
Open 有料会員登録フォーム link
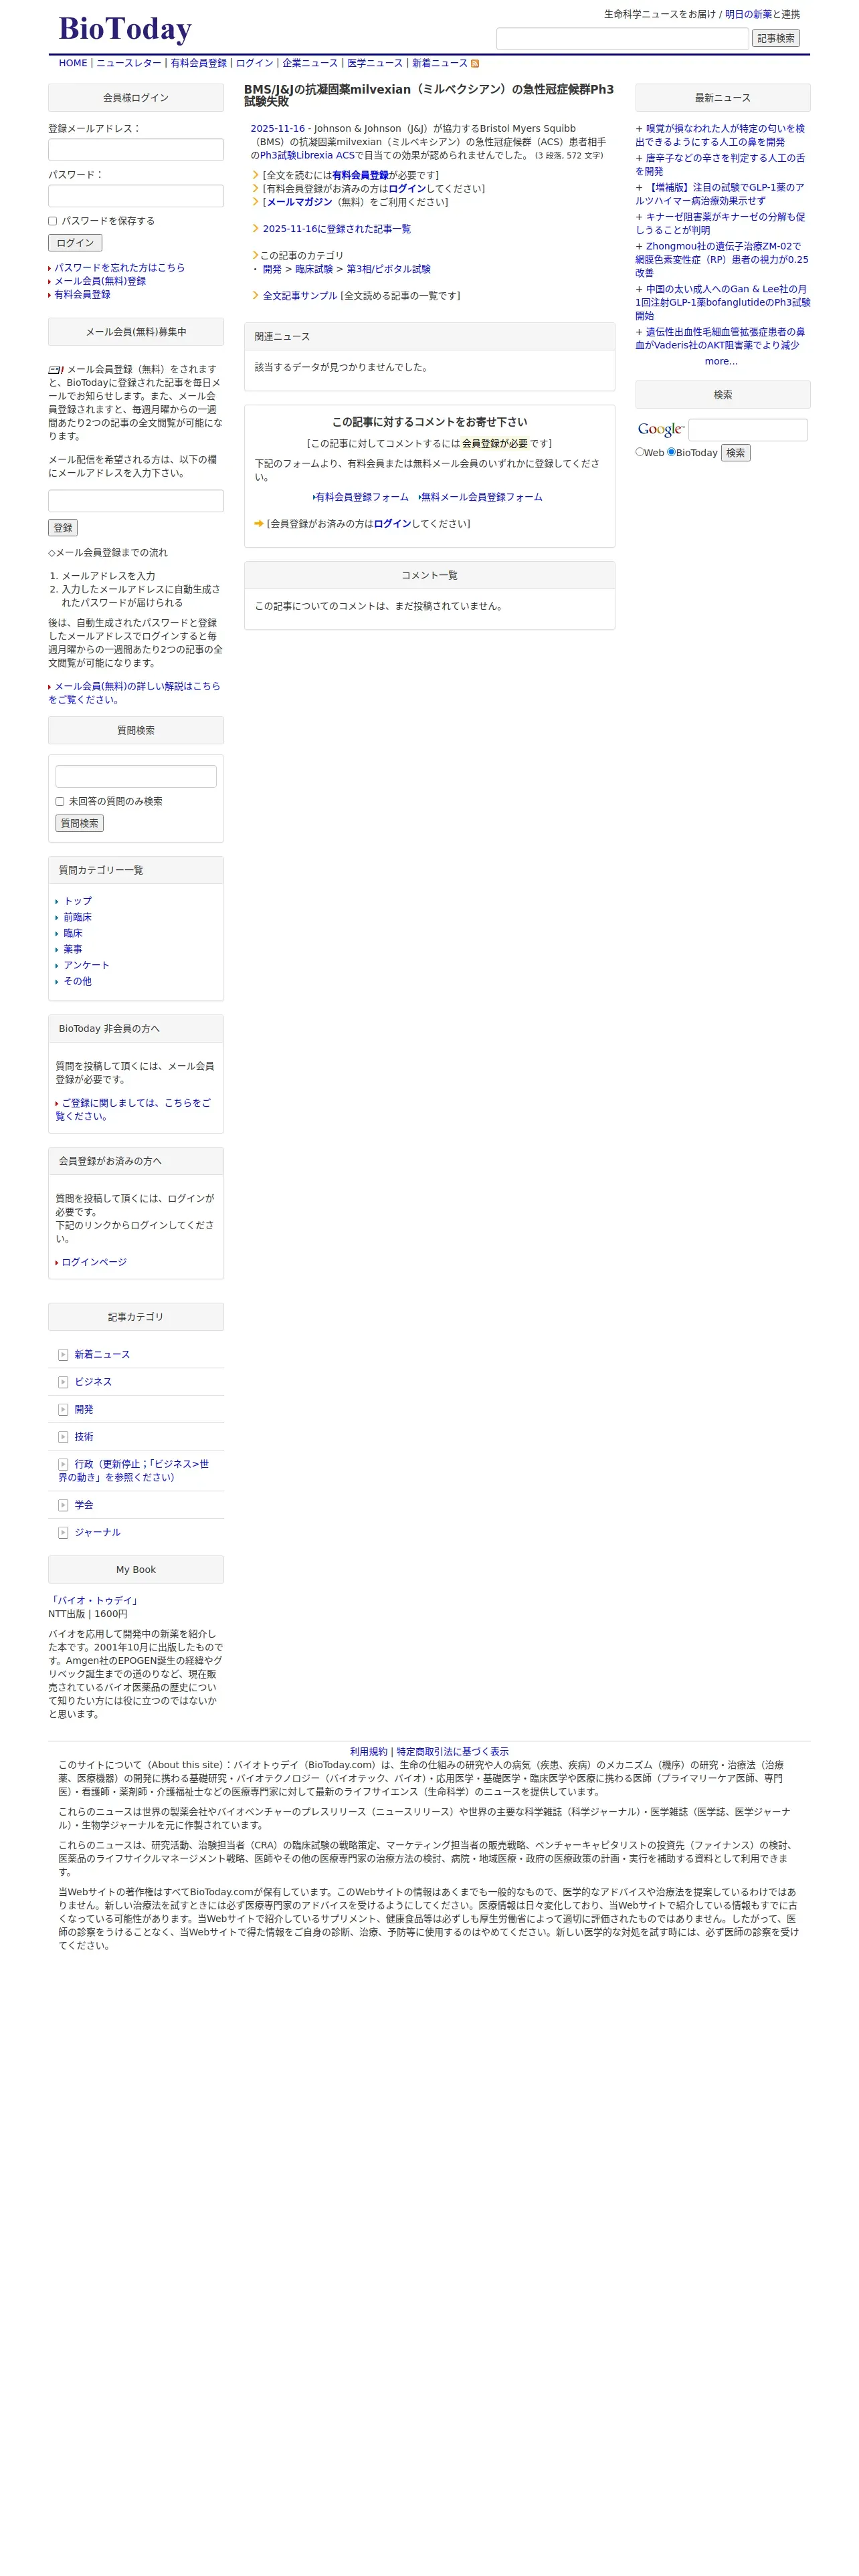point(362,497)
